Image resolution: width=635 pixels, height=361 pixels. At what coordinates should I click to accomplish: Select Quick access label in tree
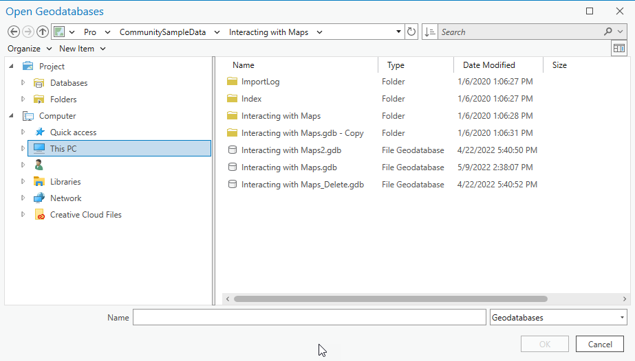click(x=74, y=132)
